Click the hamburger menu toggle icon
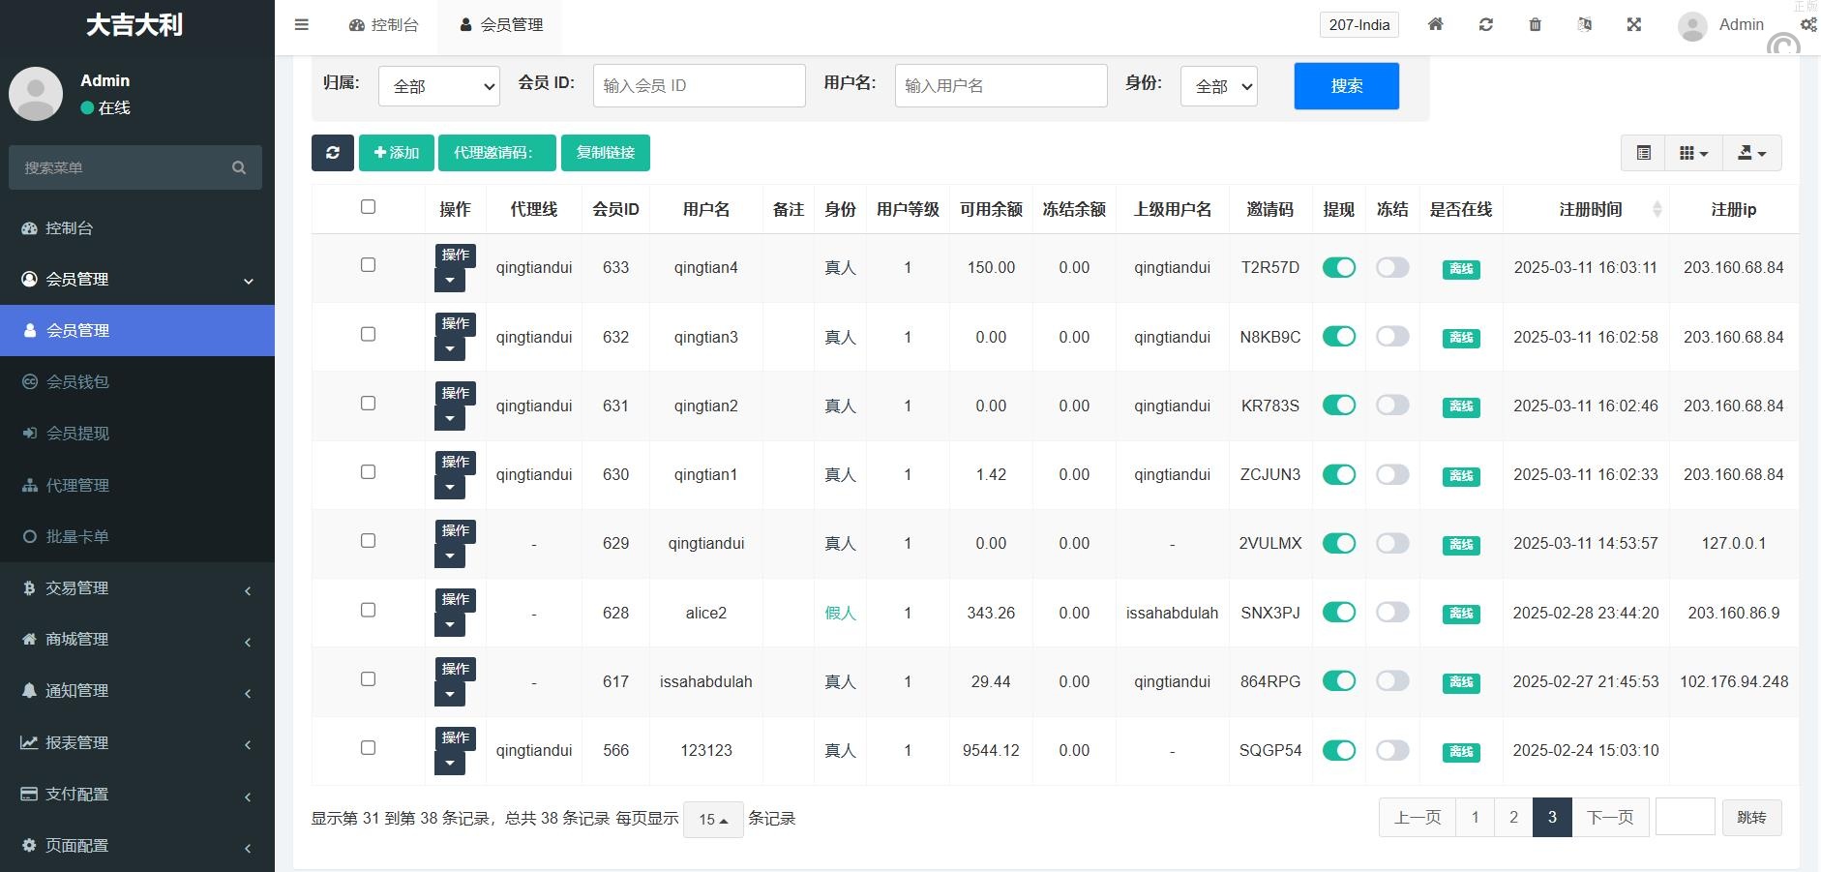Screen dimensions: 1821x872 (302, 25)
